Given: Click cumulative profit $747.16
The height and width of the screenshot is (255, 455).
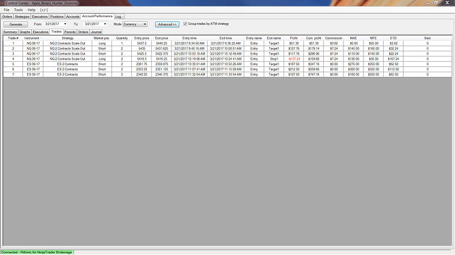Looking at the screenshot, I should coord(313,74).
